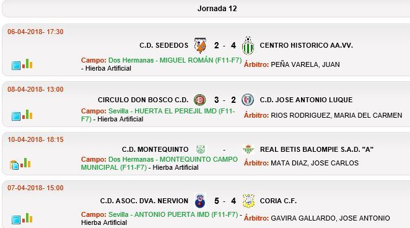
Task: Click team name C.D. JOSE ANTONIO LUQUE
Action: (x=306, y=100)
